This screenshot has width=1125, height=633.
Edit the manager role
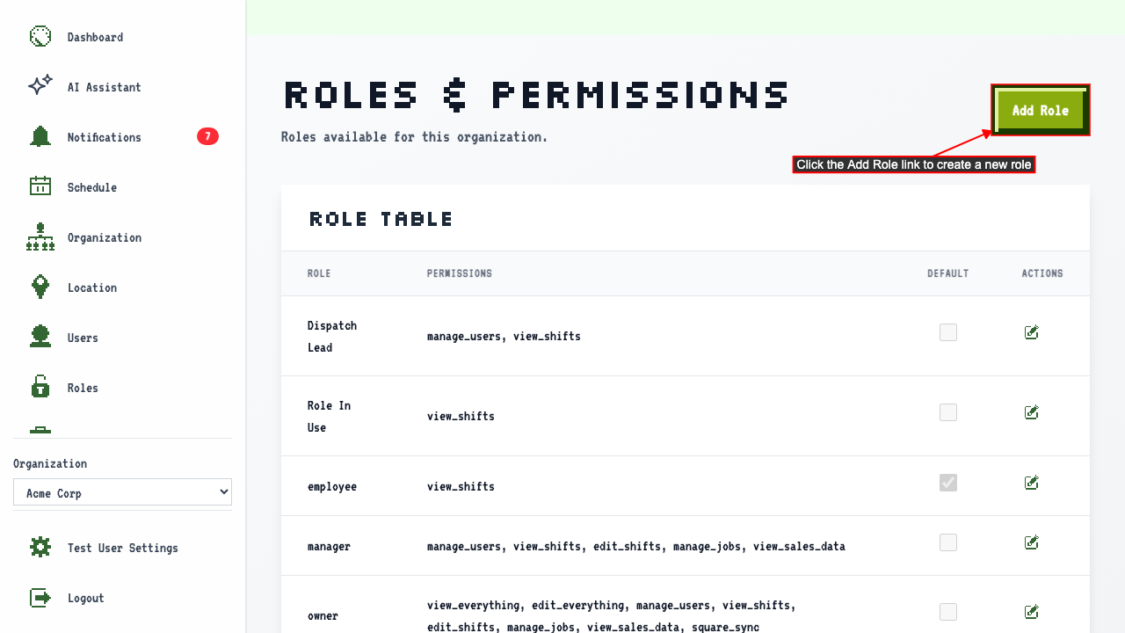(x=1032, y=542)
